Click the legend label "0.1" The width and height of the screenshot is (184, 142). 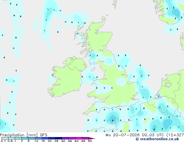click(x=3, y=141)
